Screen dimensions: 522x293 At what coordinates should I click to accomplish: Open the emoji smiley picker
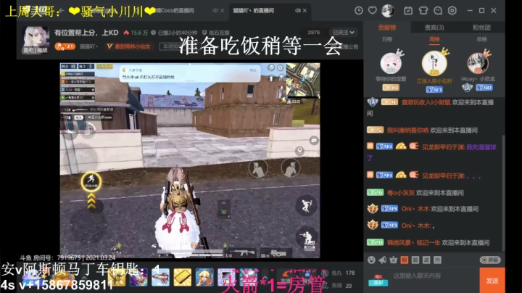[371, 260]
